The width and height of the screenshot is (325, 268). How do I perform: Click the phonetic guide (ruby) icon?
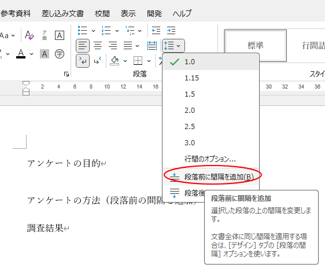[45, 35]
